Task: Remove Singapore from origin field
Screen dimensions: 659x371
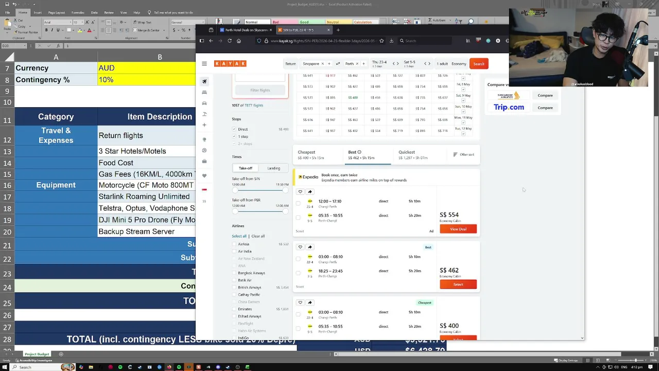Action: click(322, 64)
